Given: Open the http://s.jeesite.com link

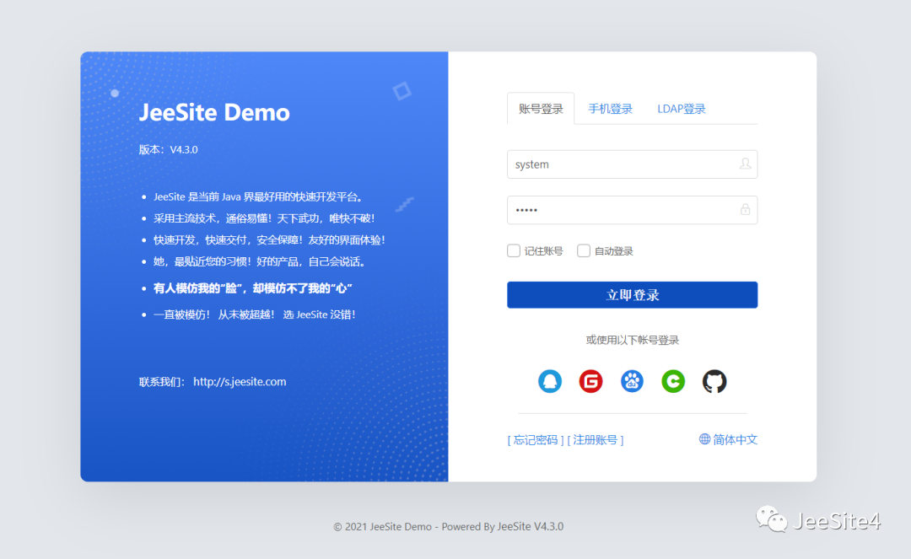Looking at the screenshot, I should (240, 381).
